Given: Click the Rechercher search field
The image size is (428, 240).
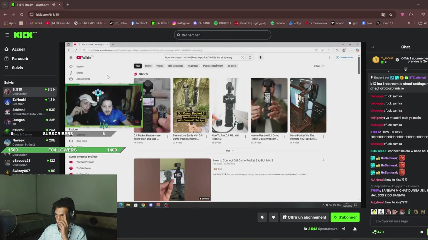Looking at the screenshot, I should tap(222, 35).
